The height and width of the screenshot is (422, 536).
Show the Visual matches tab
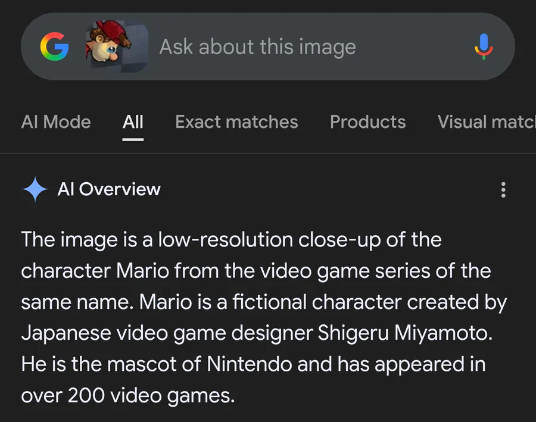click(485, 122)
